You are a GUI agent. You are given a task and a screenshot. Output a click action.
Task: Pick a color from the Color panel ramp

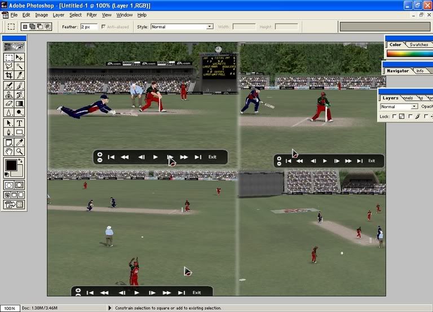410,54
